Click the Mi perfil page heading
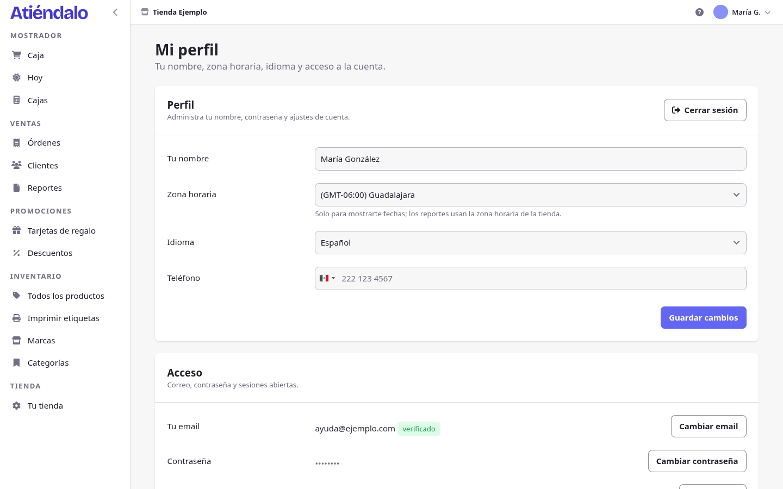This screenshot has width=783, height=489. click(187, 50)
